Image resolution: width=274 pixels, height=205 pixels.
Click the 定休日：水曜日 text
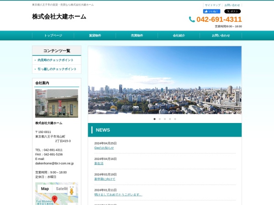coord(46,177)
